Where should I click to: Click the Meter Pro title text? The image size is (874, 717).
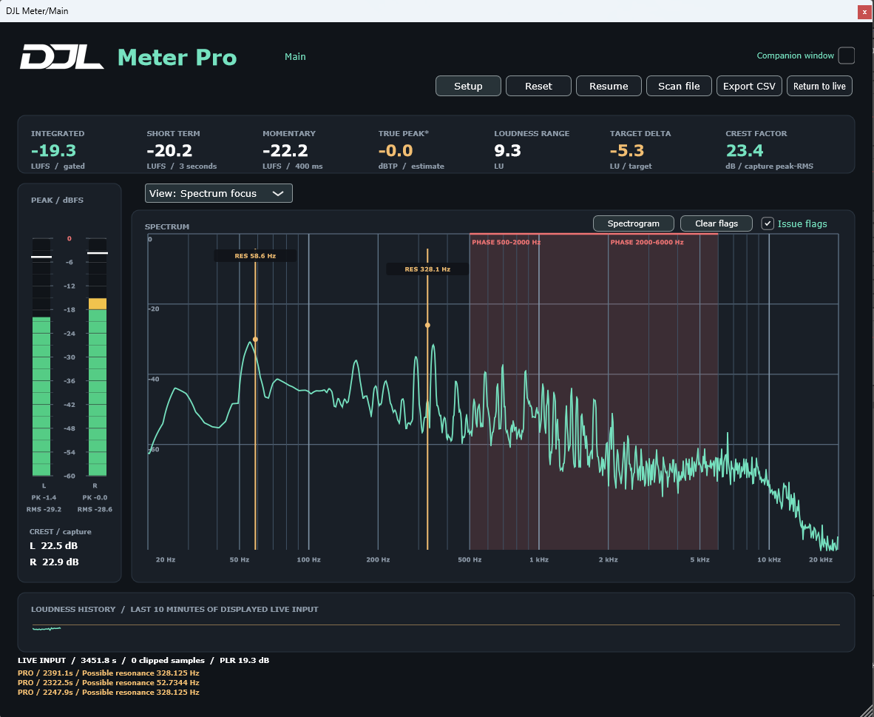point(177,57)
